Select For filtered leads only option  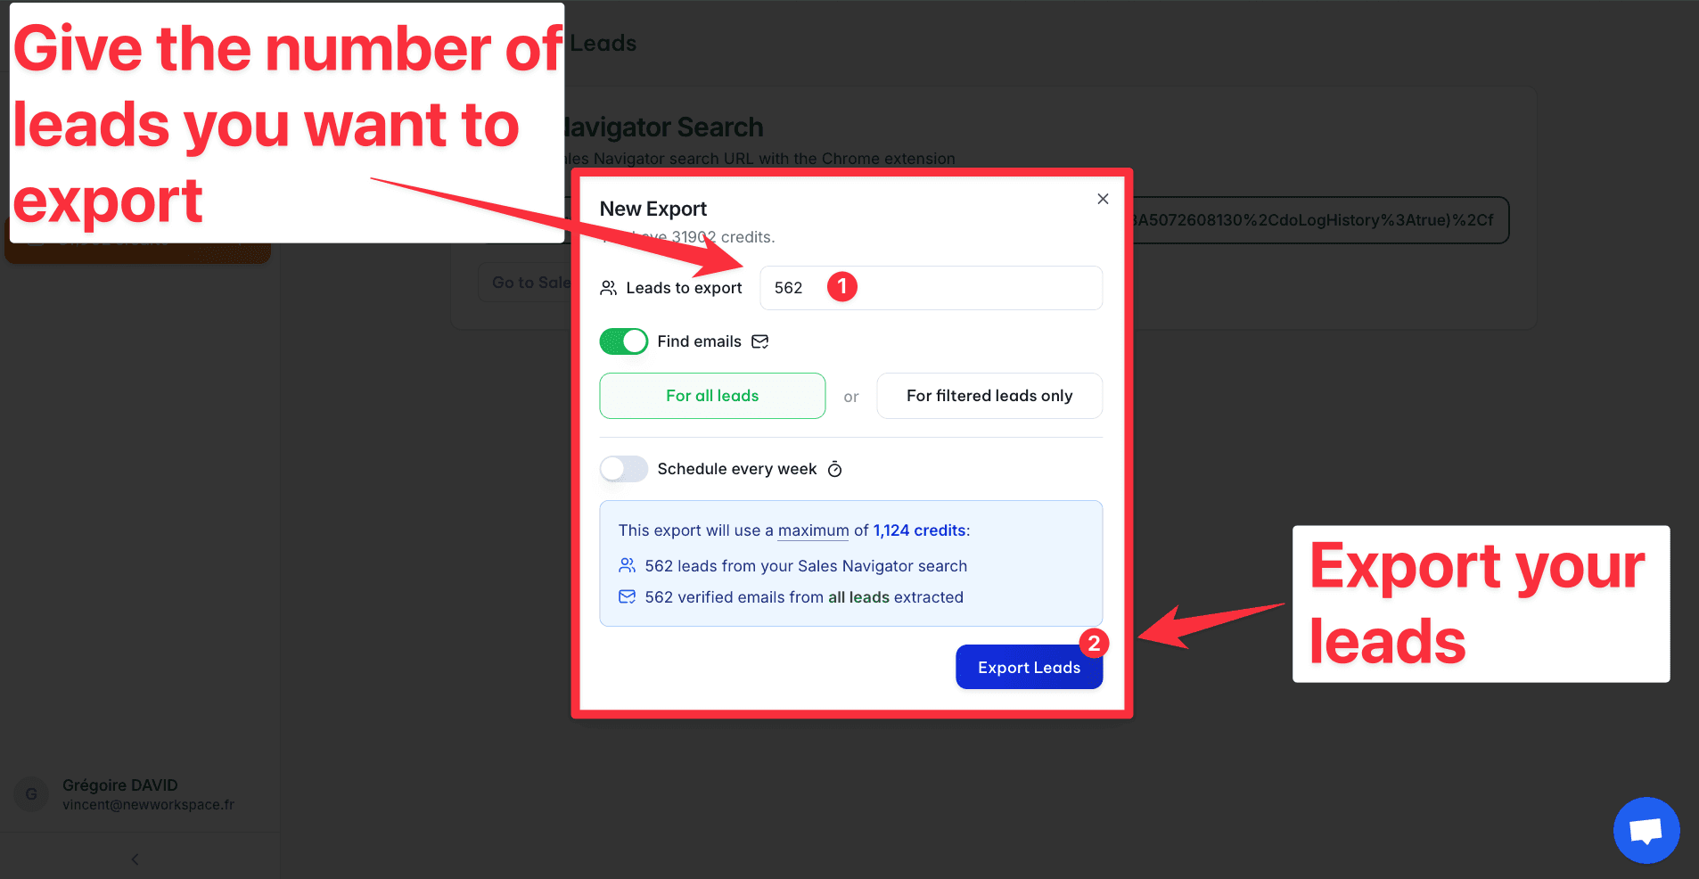point(989,396)
